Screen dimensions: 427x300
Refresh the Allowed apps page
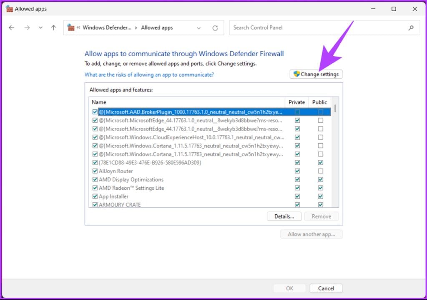pyautogui.click(x=215, y=27)
